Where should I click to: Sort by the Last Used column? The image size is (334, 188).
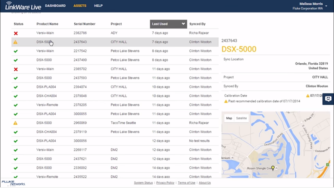pos(168,24)
